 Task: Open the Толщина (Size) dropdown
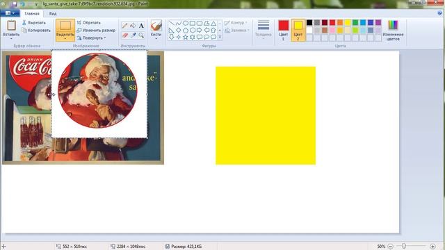264,31
